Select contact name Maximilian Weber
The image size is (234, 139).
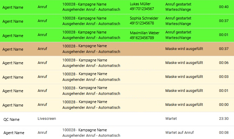click(x=145, y=33)
